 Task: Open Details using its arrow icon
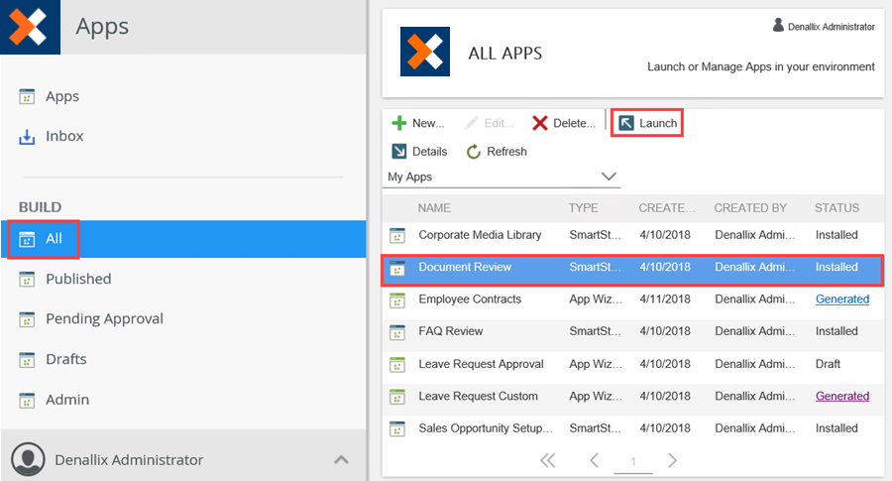[x=398, y=152]
